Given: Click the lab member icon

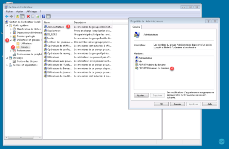Looking at the screenshot, I should coord(137,61).
